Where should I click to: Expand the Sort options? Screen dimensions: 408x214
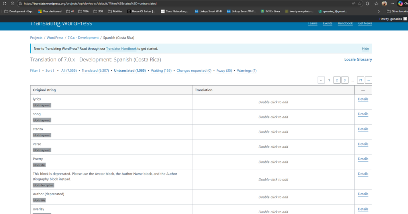point(50,71)
